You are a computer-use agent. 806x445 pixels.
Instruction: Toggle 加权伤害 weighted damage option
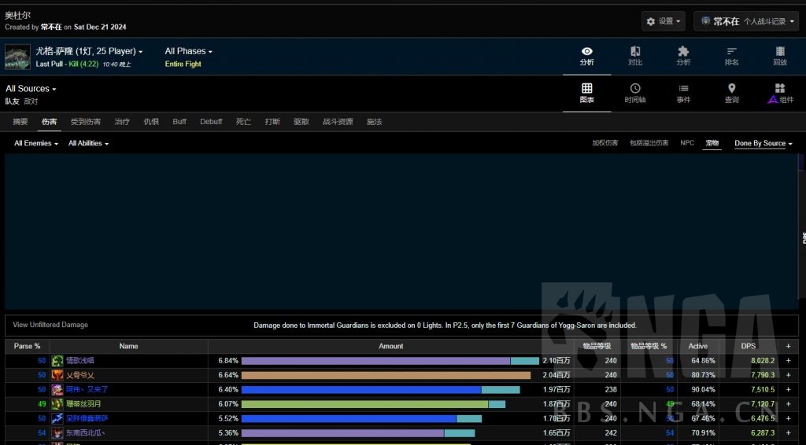point(605,143)
